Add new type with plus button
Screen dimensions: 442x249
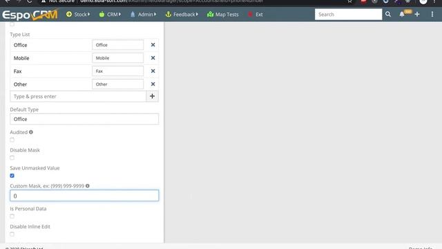click(x=152, y=96)
